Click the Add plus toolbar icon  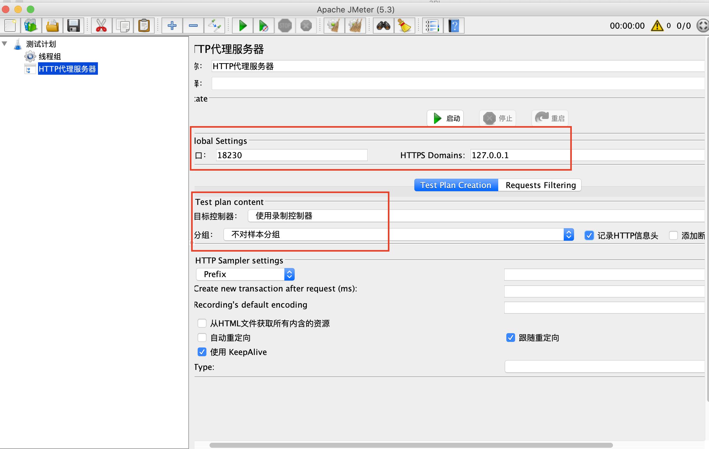point(172,26)
